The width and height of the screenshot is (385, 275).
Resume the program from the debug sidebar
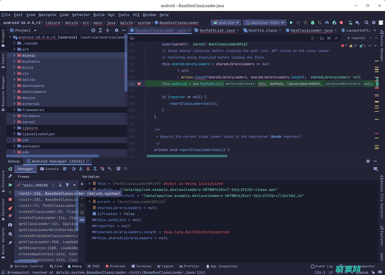pyautogui.click(x=10, y=185)
